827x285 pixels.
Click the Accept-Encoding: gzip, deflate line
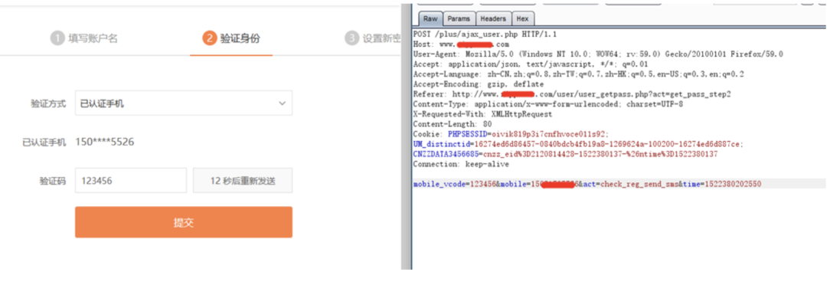[x=479, y=84]
